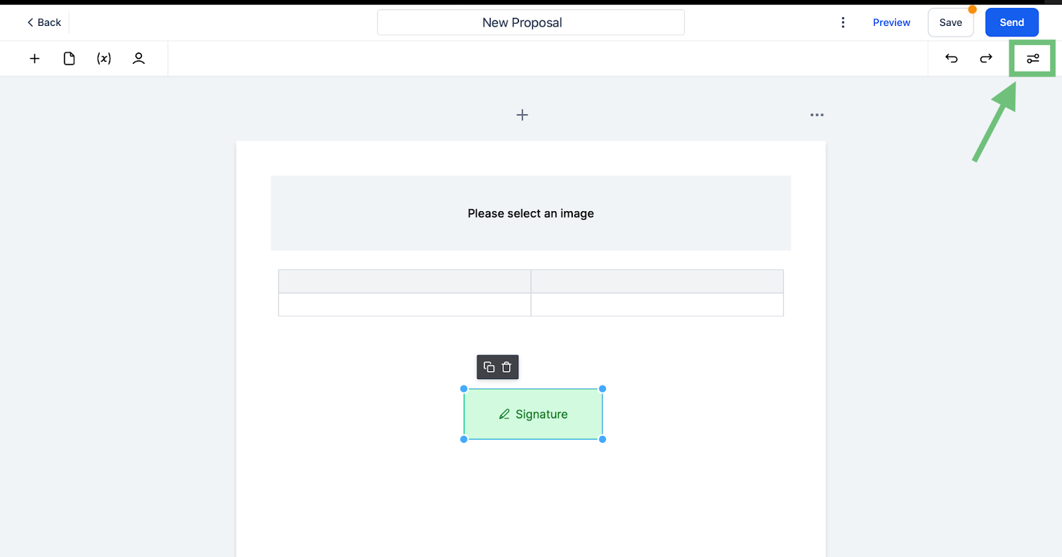Duplicate the selected Signature element

[x=489, y=367]
